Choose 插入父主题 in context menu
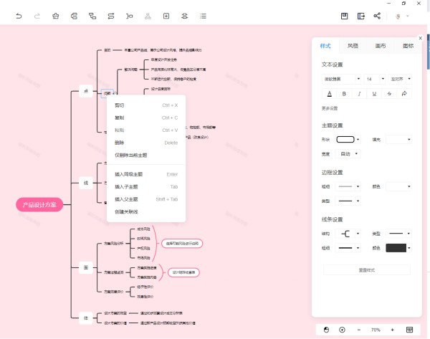This screenshot has height=339, width=430. (x=146, y=199)
